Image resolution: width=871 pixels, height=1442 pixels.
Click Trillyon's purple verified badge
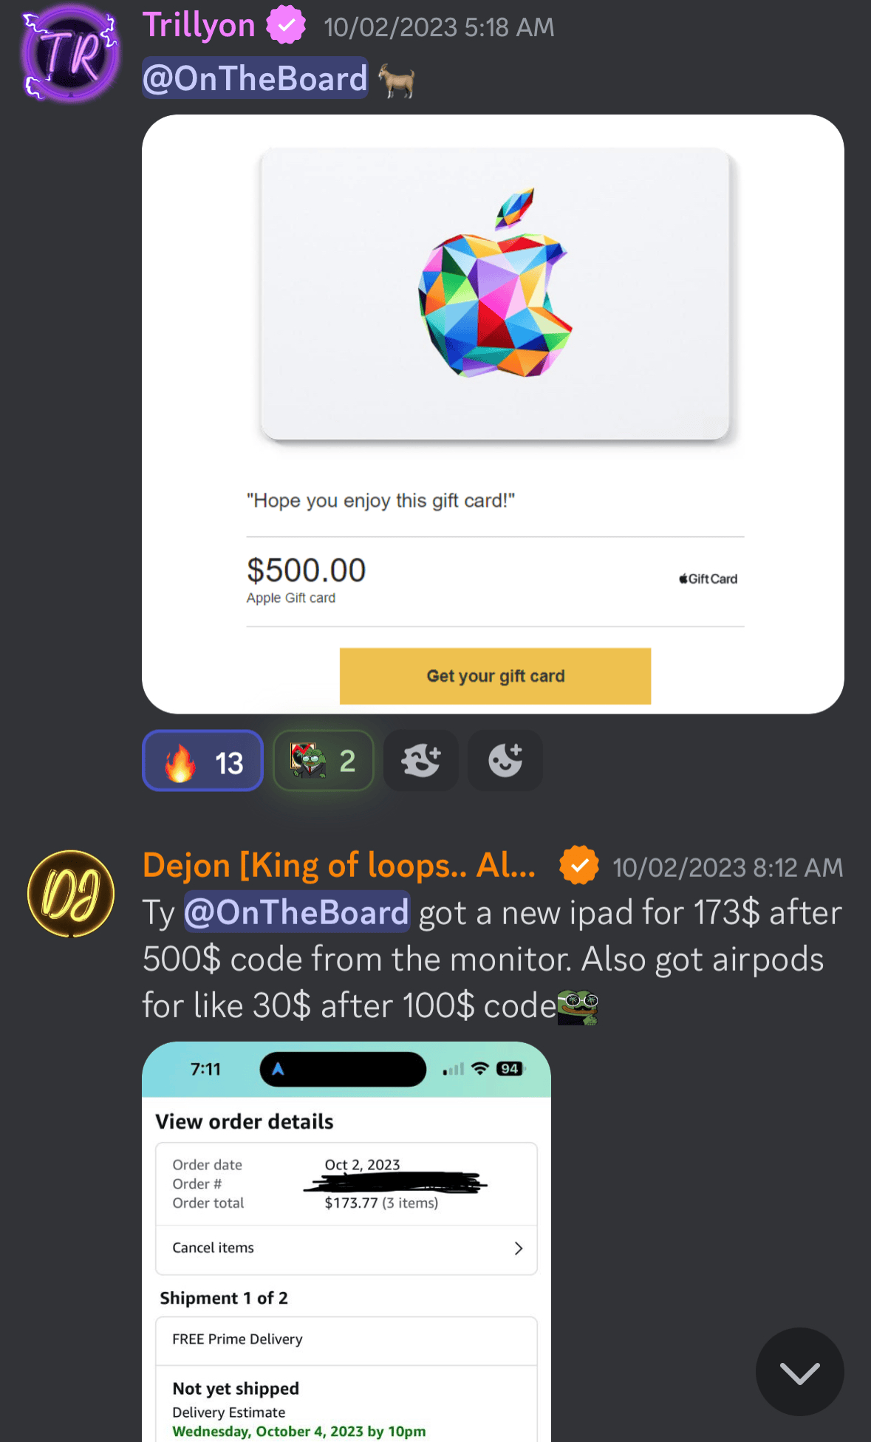[x=287, y=26]
